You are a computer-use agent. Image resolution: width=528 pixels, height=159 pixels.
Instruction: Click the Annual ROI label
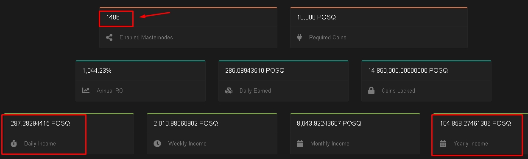pos(111,90)
